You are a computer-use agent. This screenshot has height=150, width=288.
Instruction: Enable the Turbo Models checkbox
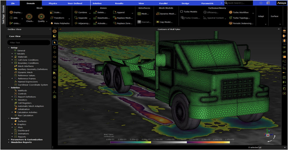pos(181,12)
